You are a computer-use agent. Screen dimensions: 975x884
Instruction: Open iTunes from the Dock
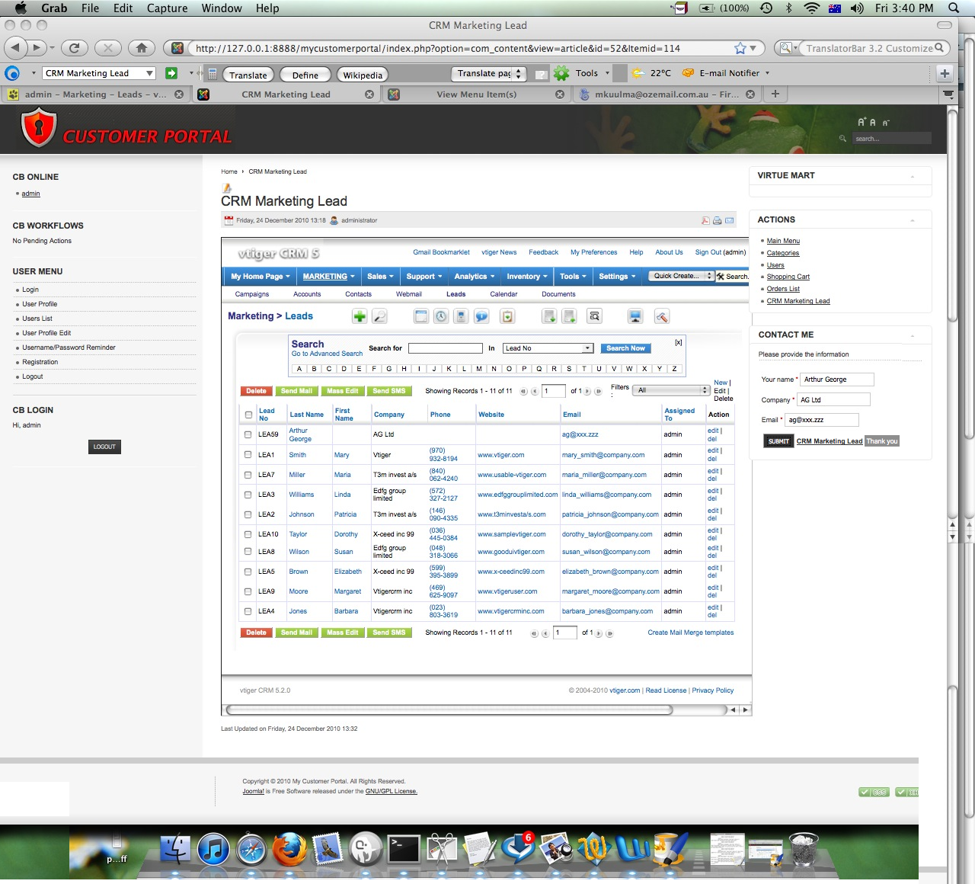(214, 848)
